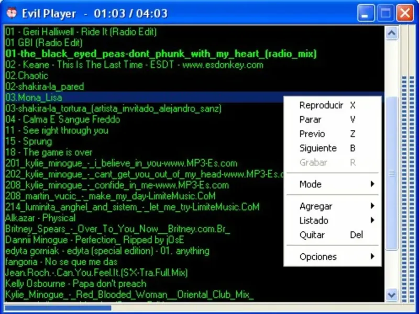Select track '02 - Keane - This Is The Last Time'
This screenshot has width=419, height=314.
pos(135,64)
